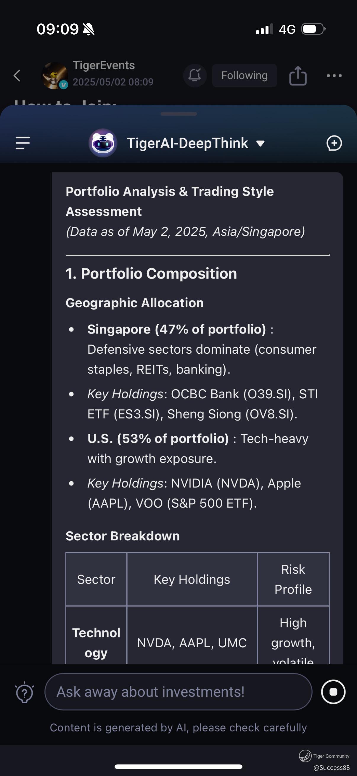Tap the Tiger Community watermark logo
Viewport: 357px width, 776px height.
coord(305,756)
